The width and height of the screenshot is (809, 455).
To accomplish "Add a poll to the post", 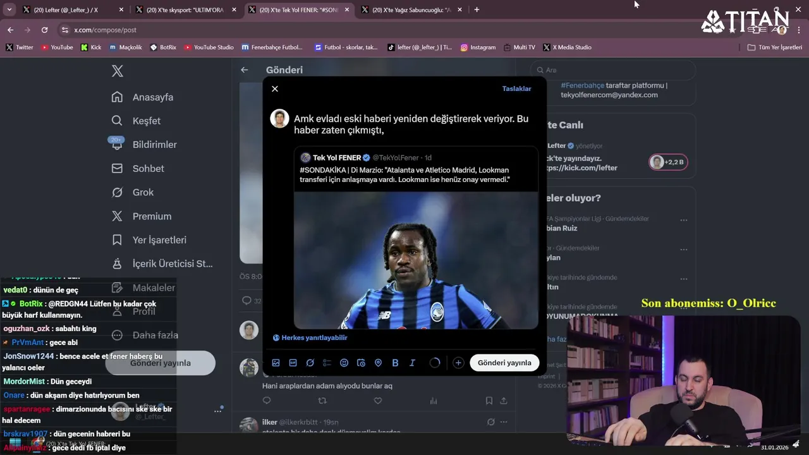I will pyautogui.click(x=327, y=363).
